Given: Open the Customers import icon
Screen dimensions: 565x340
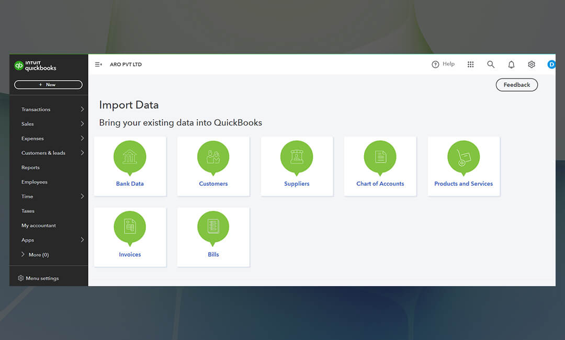Looking at the screenshot, I should click(x=213, y=157).
